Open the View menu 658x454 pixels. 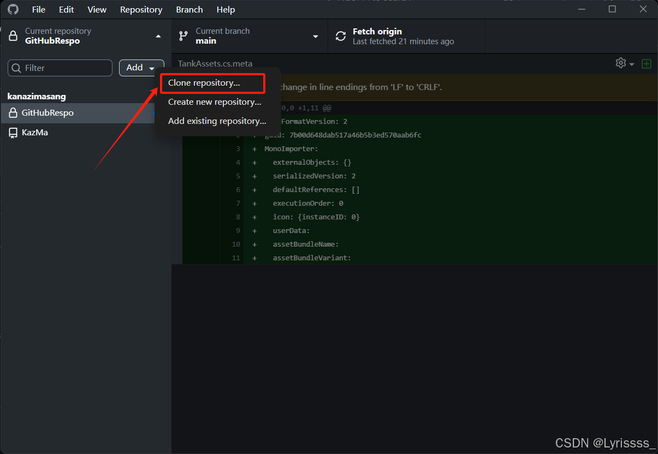[x=97, y=10]
